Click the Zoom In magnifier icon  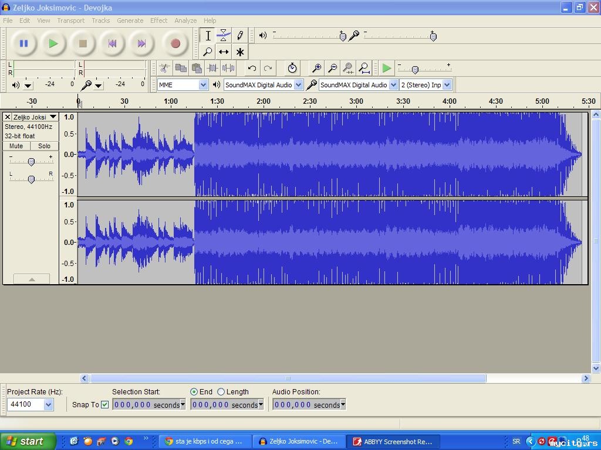click(x=316, y=69)
